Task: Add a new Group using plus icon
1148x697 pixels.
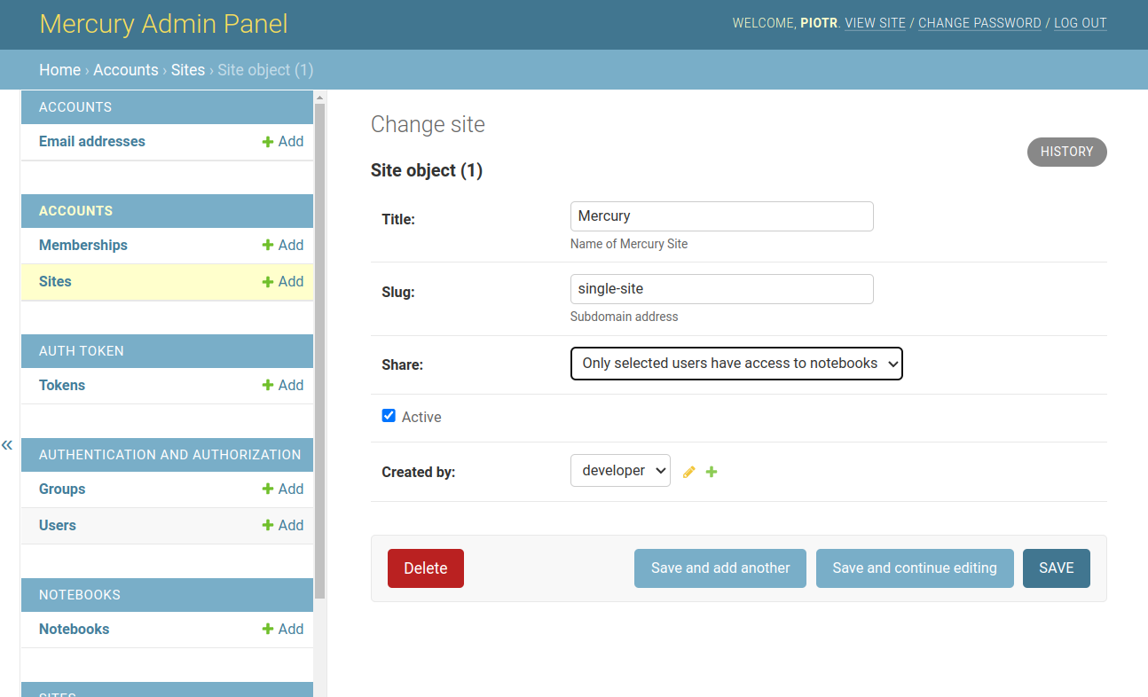Action: (266, 489)
